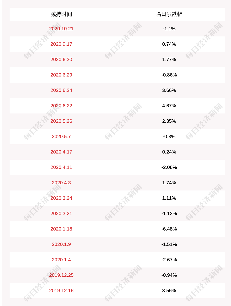Screen dimensions: 231x306
Task: Select the 2020.3.24 date entry
Action: coord(61,198)
